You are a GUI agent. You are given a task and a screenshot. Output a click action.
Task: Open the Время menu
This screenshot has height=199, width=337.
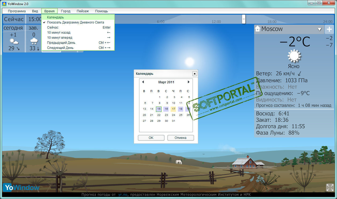pos(49,11)
